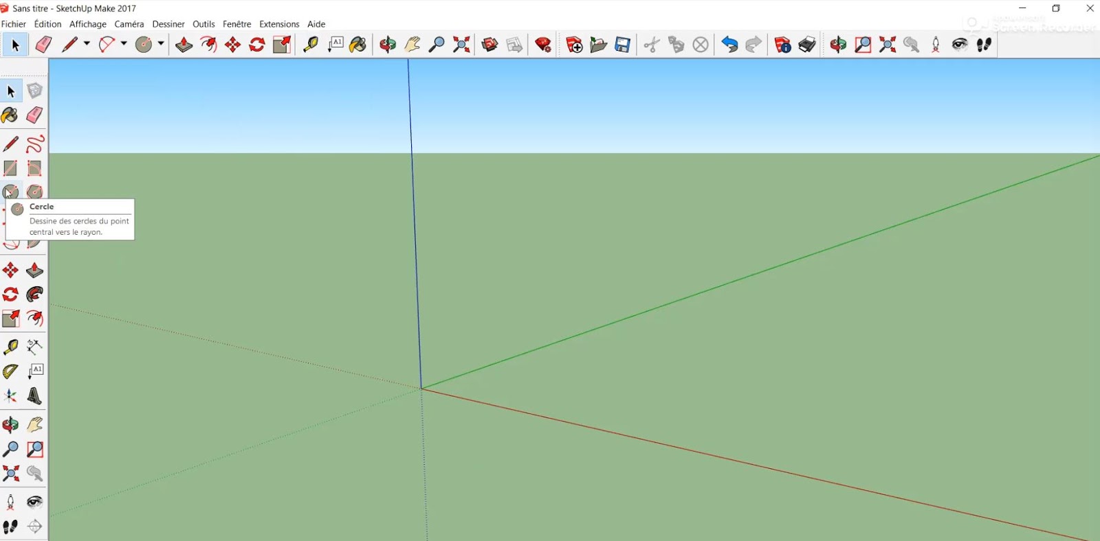Select the Move tool in left palette
Viewport: 1100px width, 541px height.
point(10,270)
